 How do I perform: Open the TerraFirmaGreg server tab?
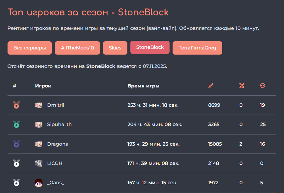(197, 48)
